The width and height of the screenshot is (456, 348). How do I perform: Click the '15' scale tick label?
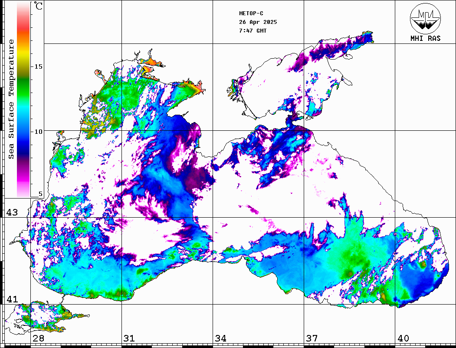tap(38, 66)
